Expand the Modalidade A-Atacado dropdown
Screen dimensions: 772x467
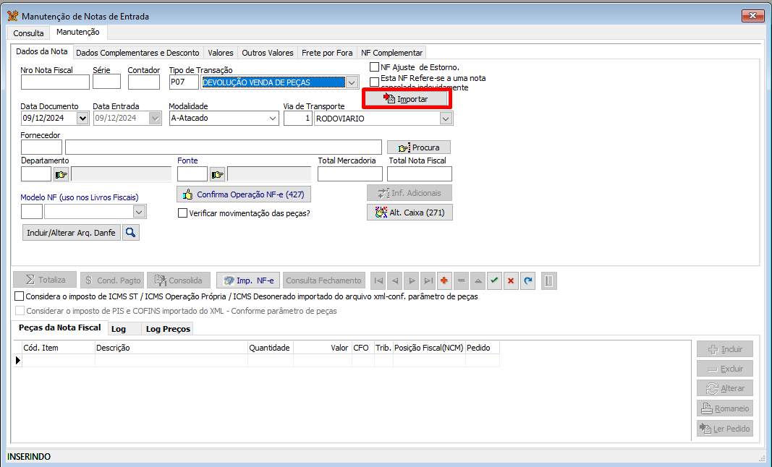[x=273, y=118]
